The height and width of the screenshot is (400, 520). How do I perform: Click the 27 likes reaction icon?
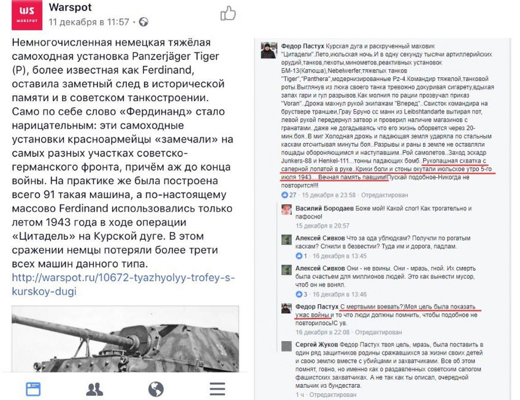click(285, 195)
